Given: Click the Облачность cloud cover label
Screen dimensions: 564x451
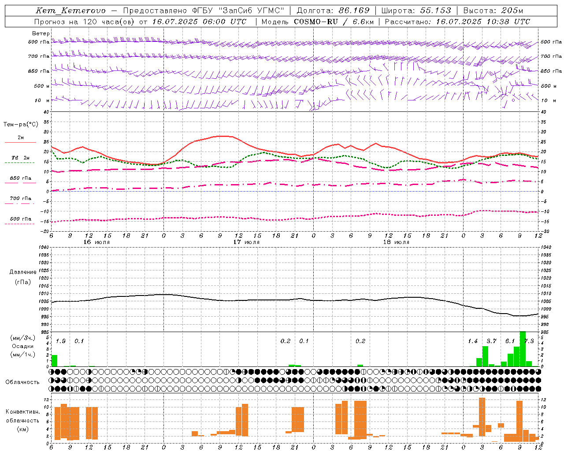Looking at the screenshot, I should [x=22, y=382].
